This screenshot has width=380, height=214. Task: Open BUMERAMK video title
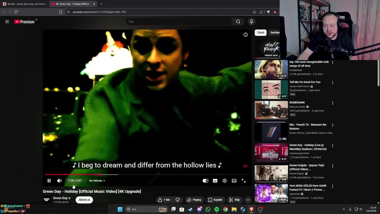tap(297, 103)
